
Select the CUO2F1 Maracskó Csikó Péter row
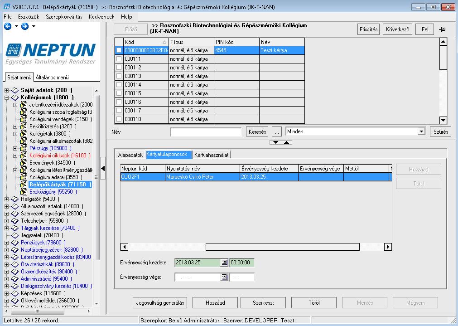click(x=256, y=177)
